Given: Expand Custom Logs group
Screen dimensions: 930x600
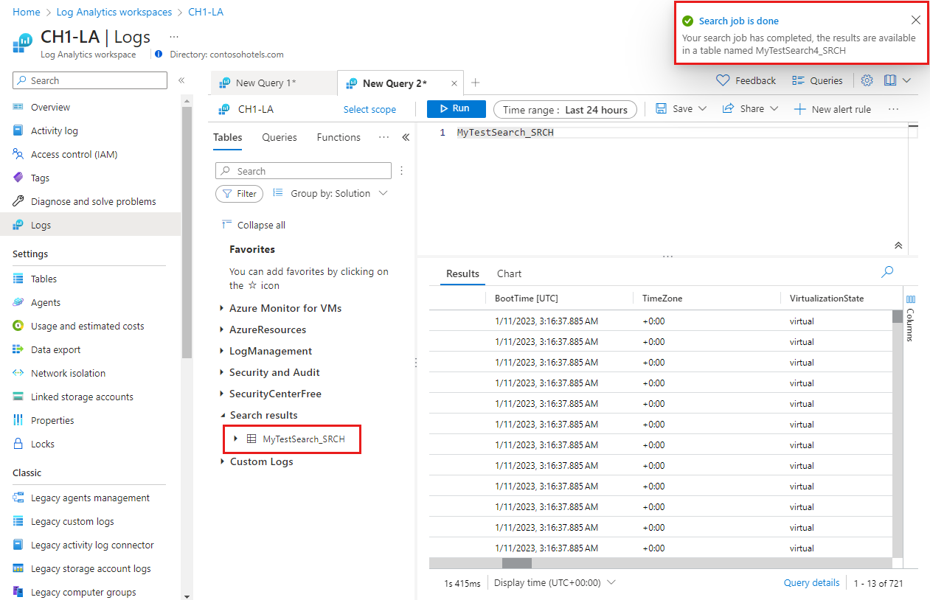Looking at the screenshot, I should [222, 461].
